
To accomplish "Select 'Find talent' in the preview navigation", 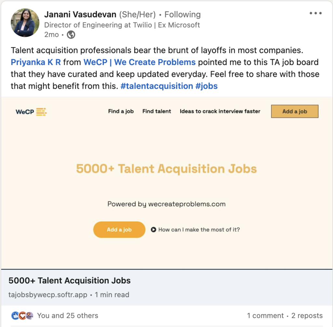I will (157, 111).
